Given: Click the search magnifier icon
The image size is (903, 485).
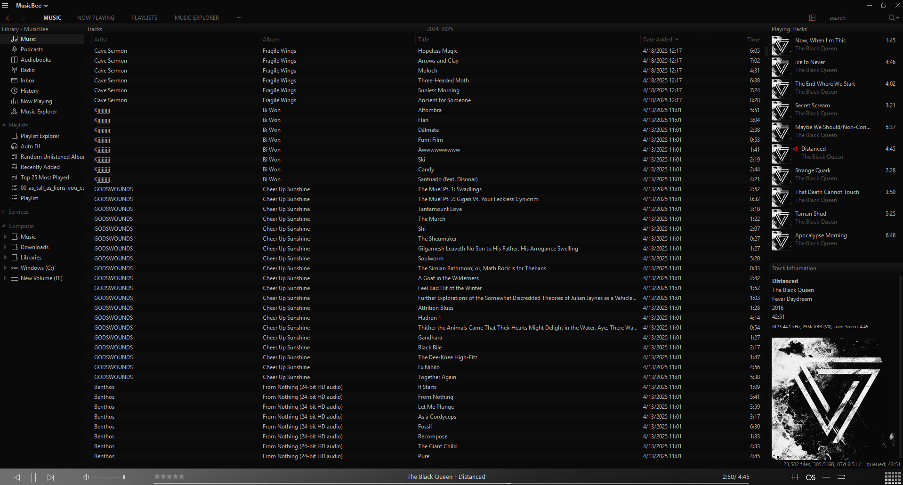Looking at the screenshot, I should [891, 18].
